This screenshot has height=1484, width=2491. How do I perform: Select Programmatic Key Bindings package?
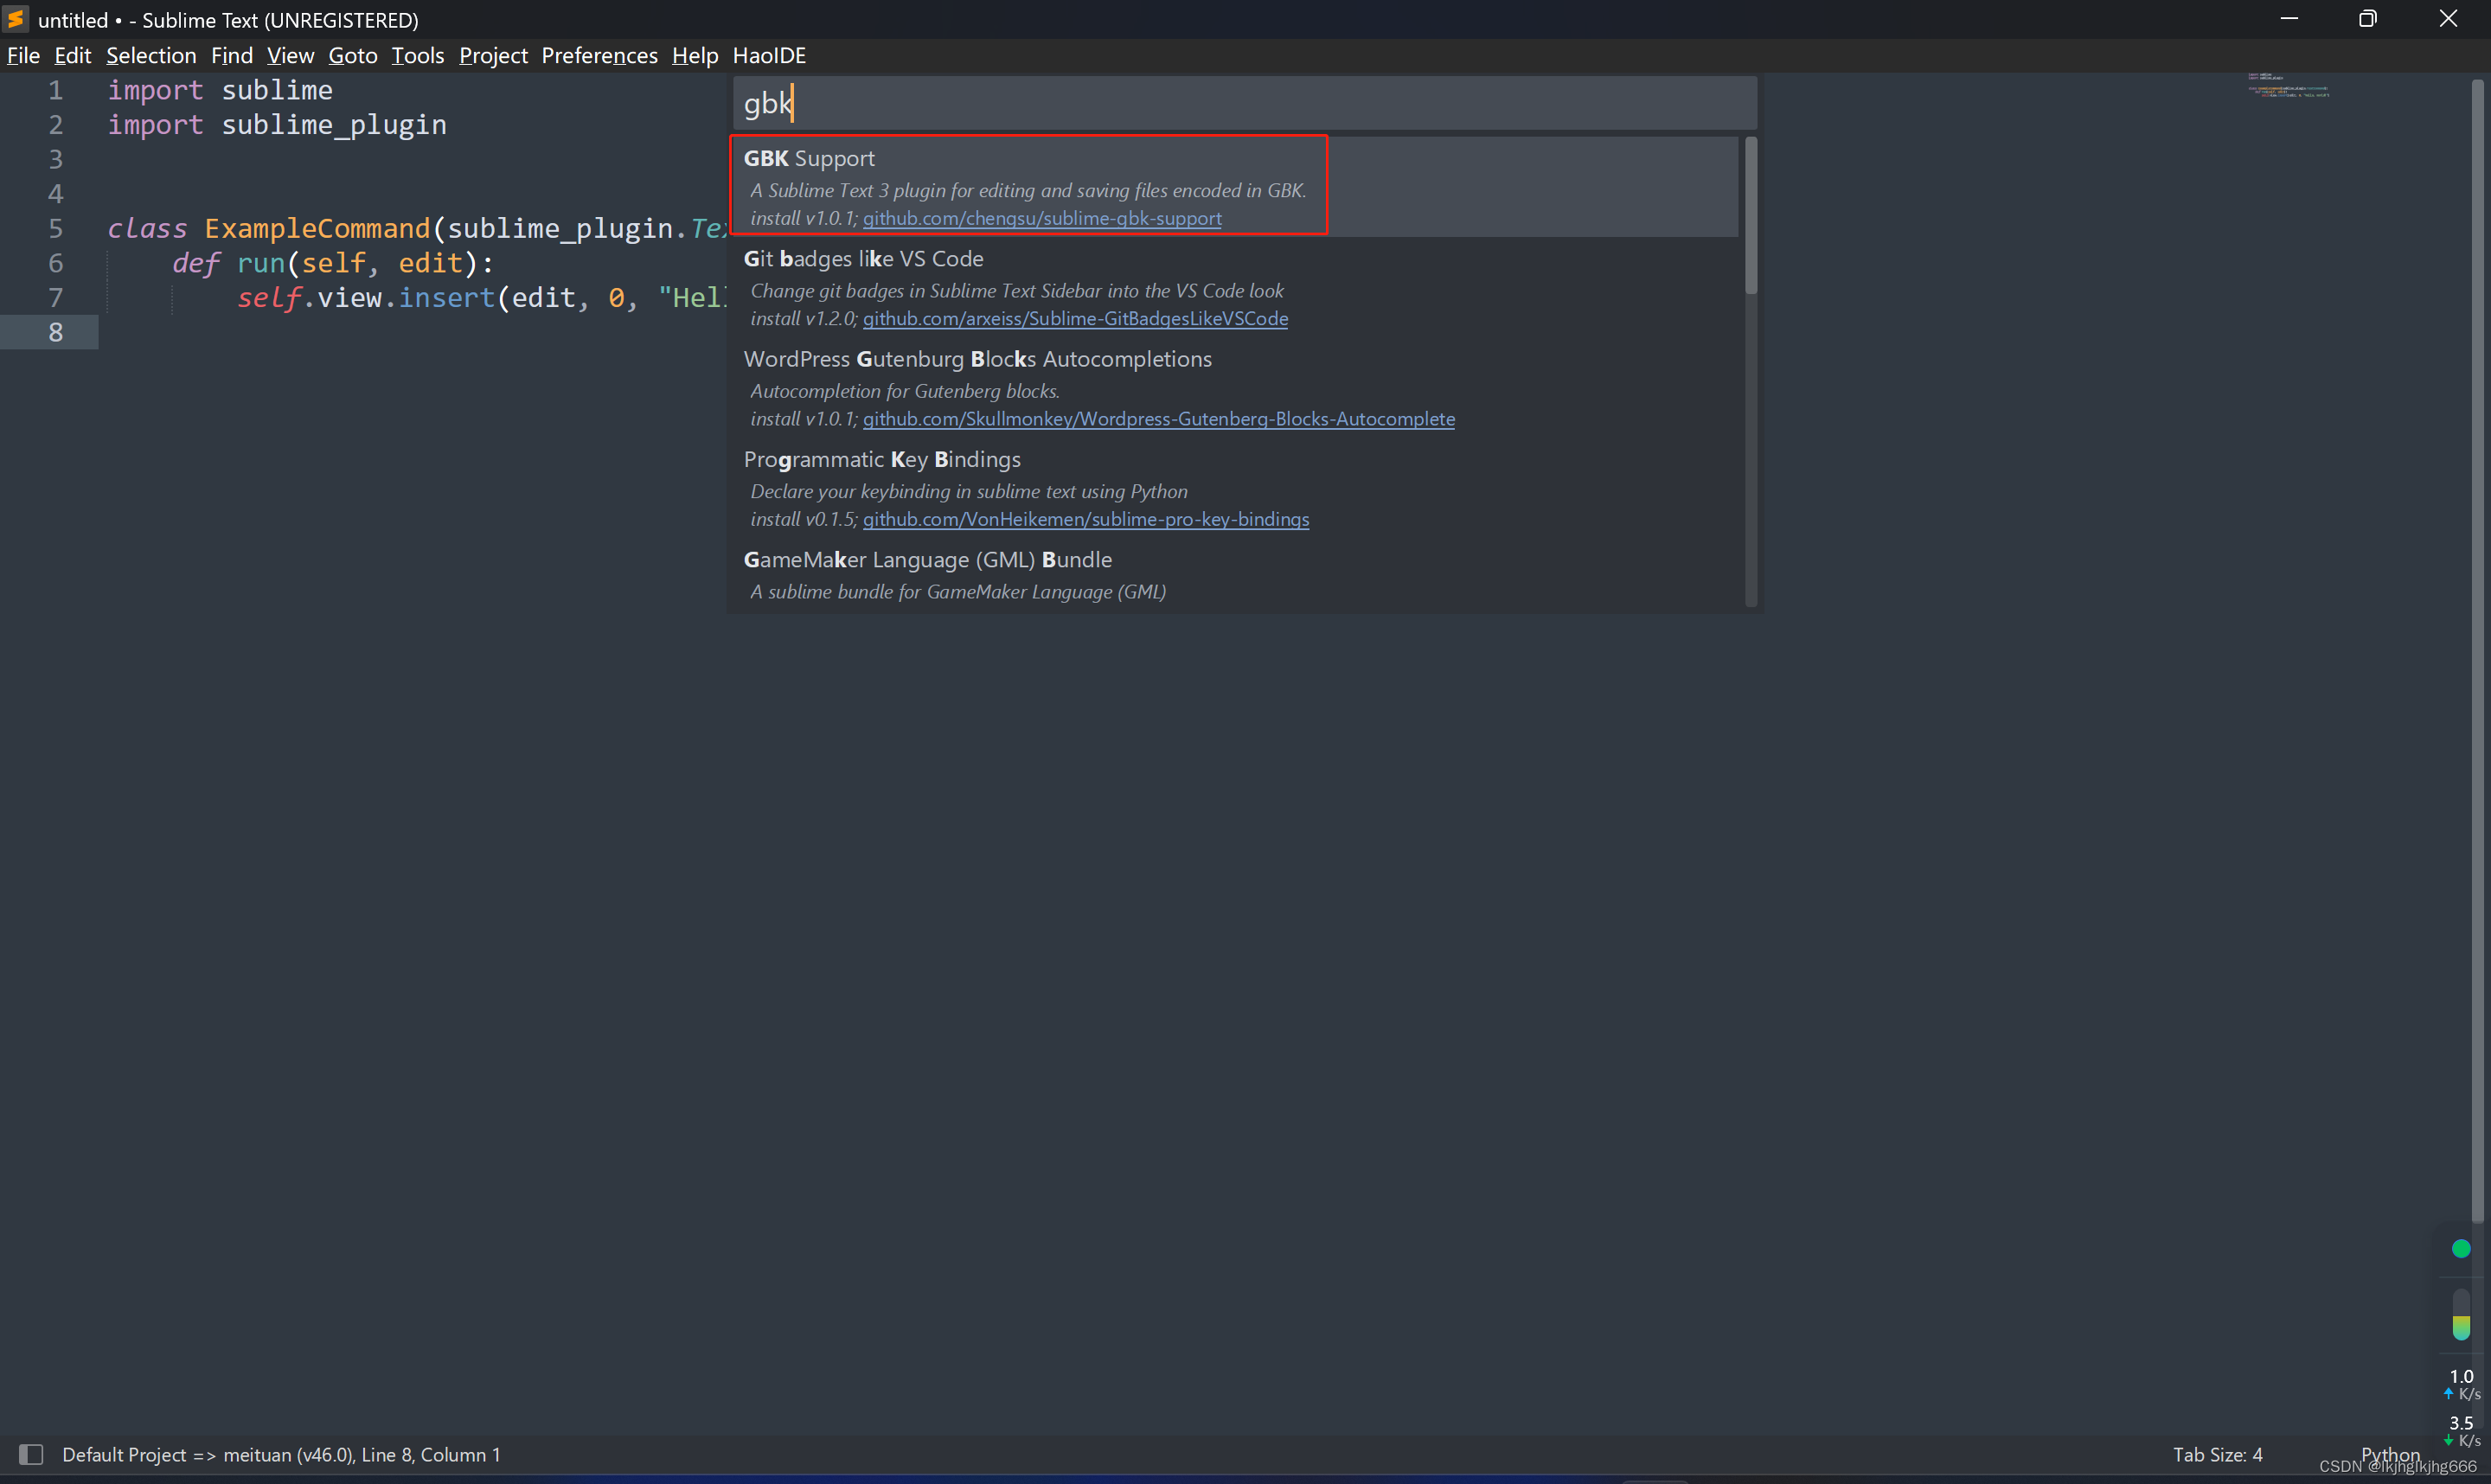(881, 459)
